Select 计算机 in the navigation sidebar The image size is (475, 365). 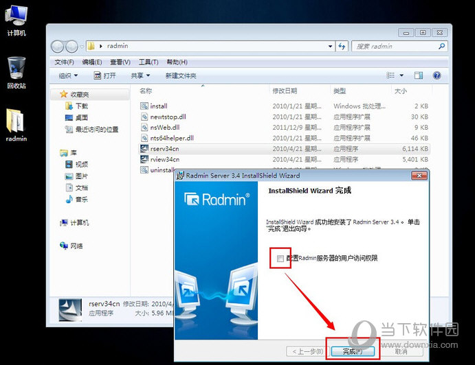(74, 222)
